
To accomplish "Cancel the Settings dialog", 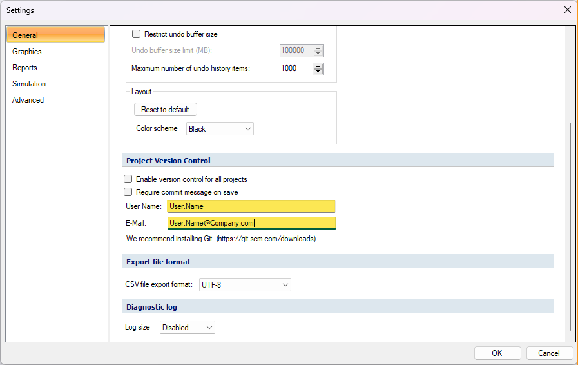I will point(549,353).
